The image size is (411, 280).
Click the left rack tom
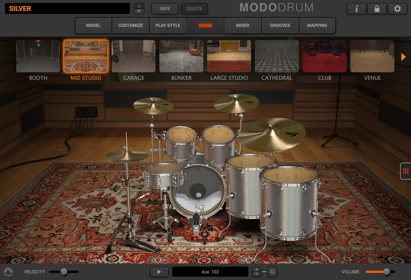pos(181,143)
